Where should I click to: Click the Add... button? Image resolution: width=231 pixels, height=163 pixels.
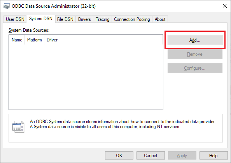tap(195, 40)
